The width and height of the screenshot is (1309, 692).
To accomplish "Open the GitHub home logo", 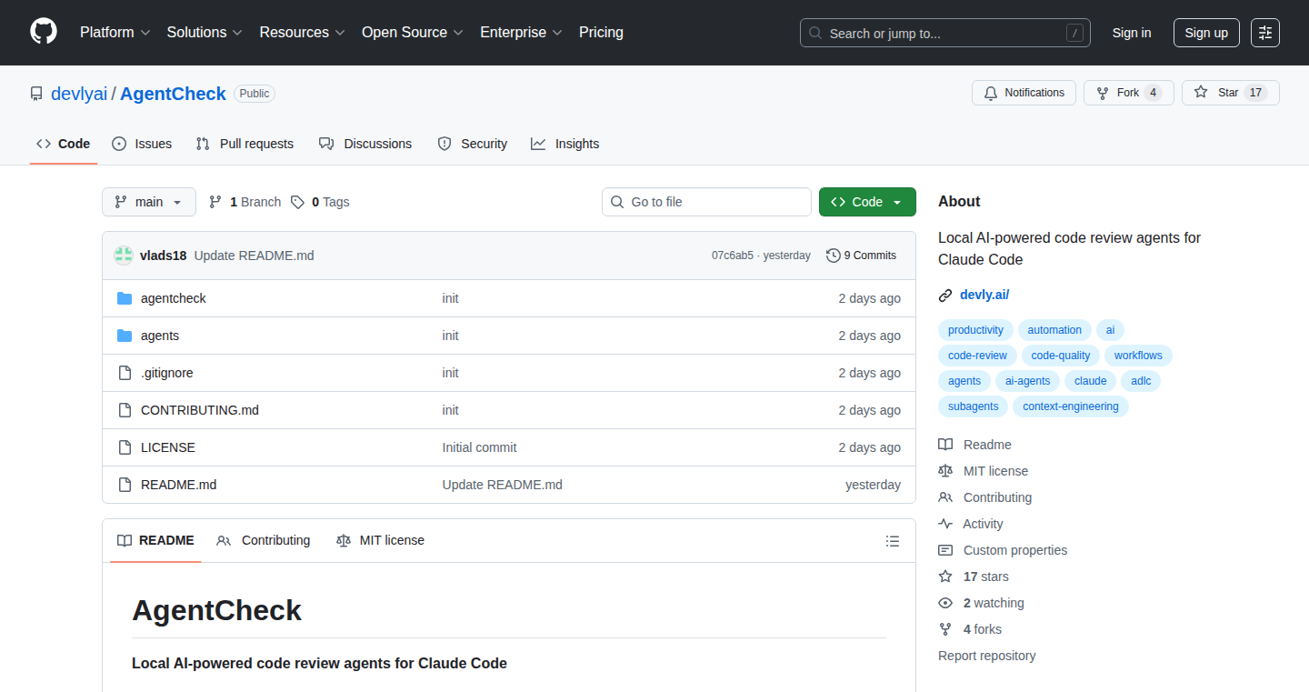I will (x=44, y=32).
